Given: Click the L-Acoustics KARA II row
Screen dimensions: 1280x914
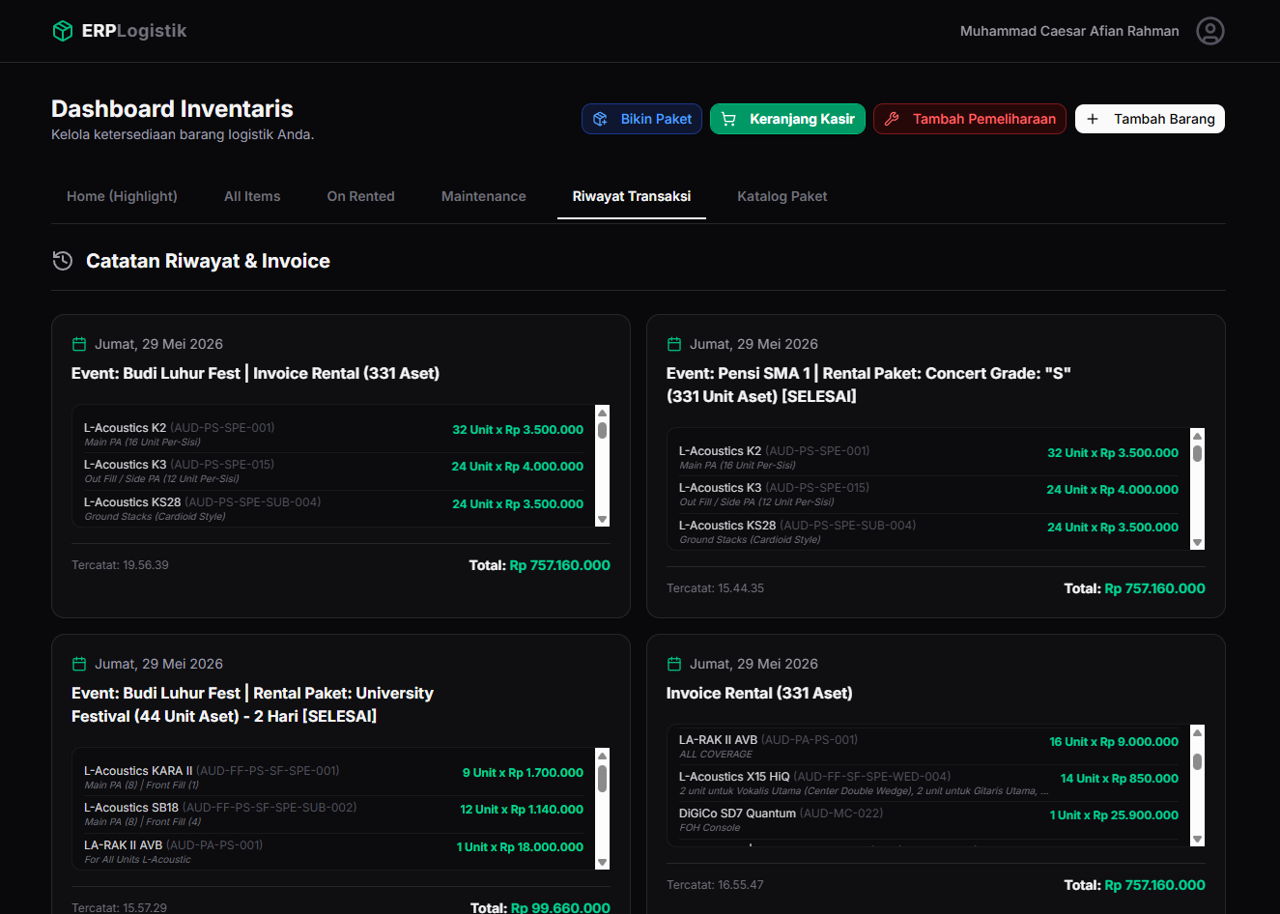Looking at the screenshot, I should [x=333, y=778].
